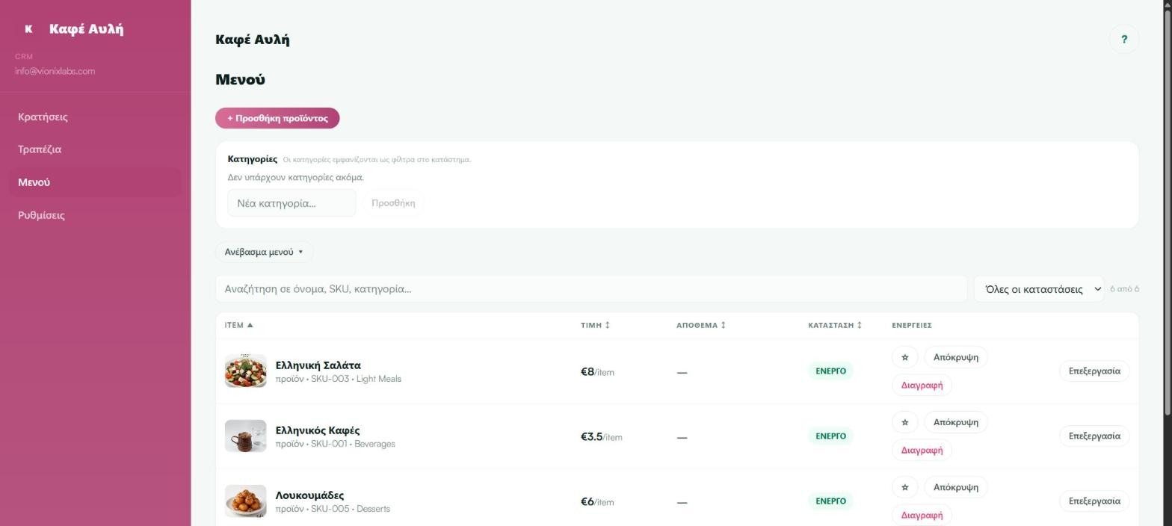
Task: Star the Ελληνική Σαλάτα item
Action: (904, 357)
